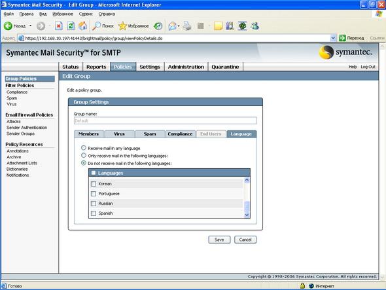This screenshot has width=386, height=290.
Task: Click the gray edit toolbar icon
Action: [x=201, y=26]
